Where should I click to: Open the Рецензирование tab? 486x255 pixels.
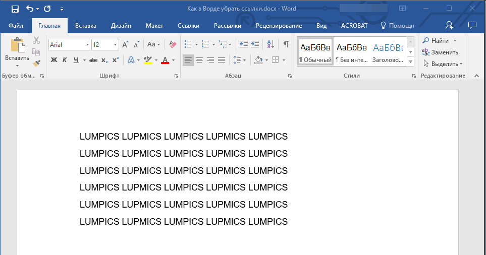(279, 26)
